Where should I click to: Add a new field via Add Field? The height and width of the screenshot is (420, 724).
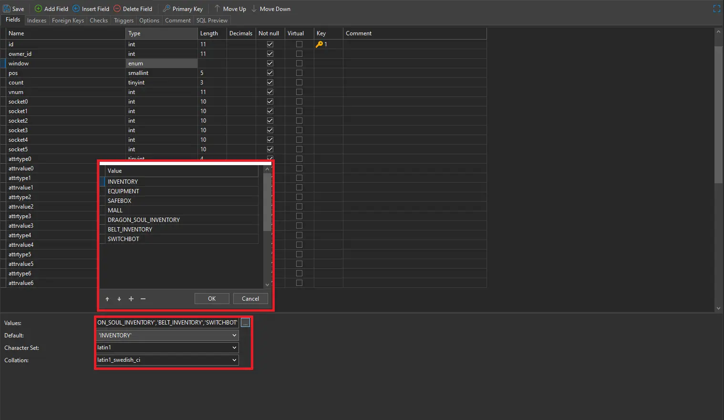[39, 9]
